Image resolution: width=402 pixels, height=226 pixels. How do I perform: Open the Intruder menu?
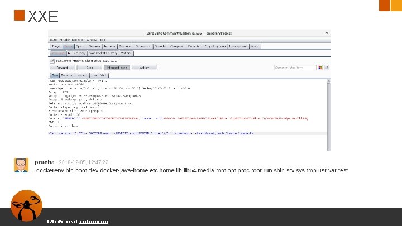65,40
